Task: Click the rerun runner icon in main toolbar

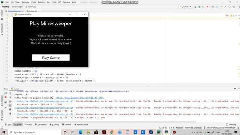Action: point(195,7)
